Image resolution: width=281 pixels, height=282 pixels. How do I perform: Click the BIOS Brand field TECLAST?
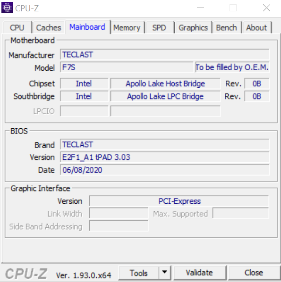165,144
